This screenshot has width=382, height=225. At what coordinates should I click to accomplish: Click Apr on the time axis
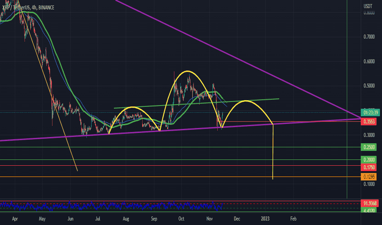coord(15,219)
